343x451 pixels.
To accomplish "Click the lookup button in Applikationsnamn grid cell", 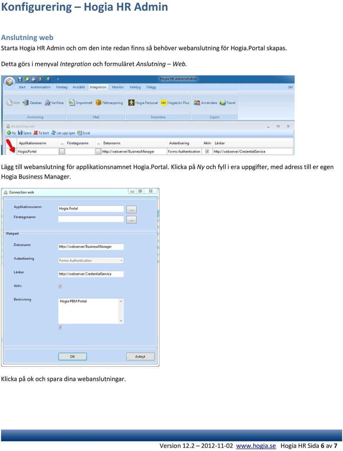I will coord(62,152).
